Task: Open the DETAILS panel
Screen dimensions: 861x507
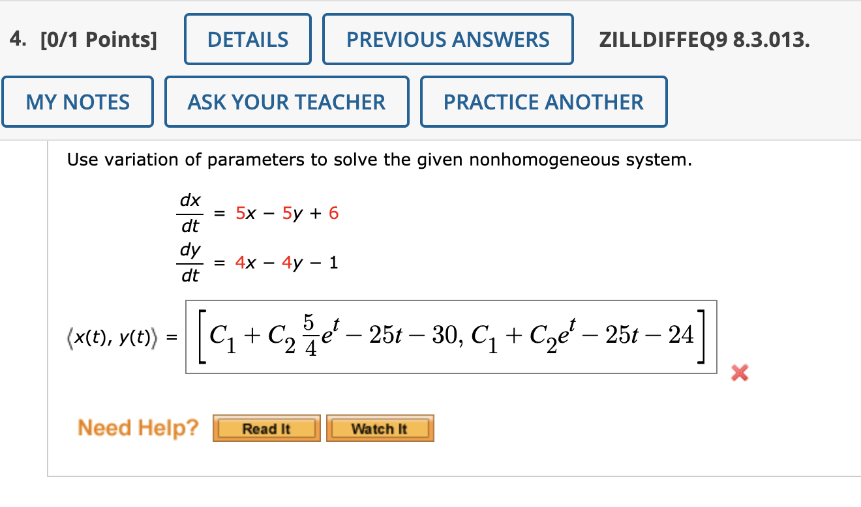Action: (x=247, y=39)
